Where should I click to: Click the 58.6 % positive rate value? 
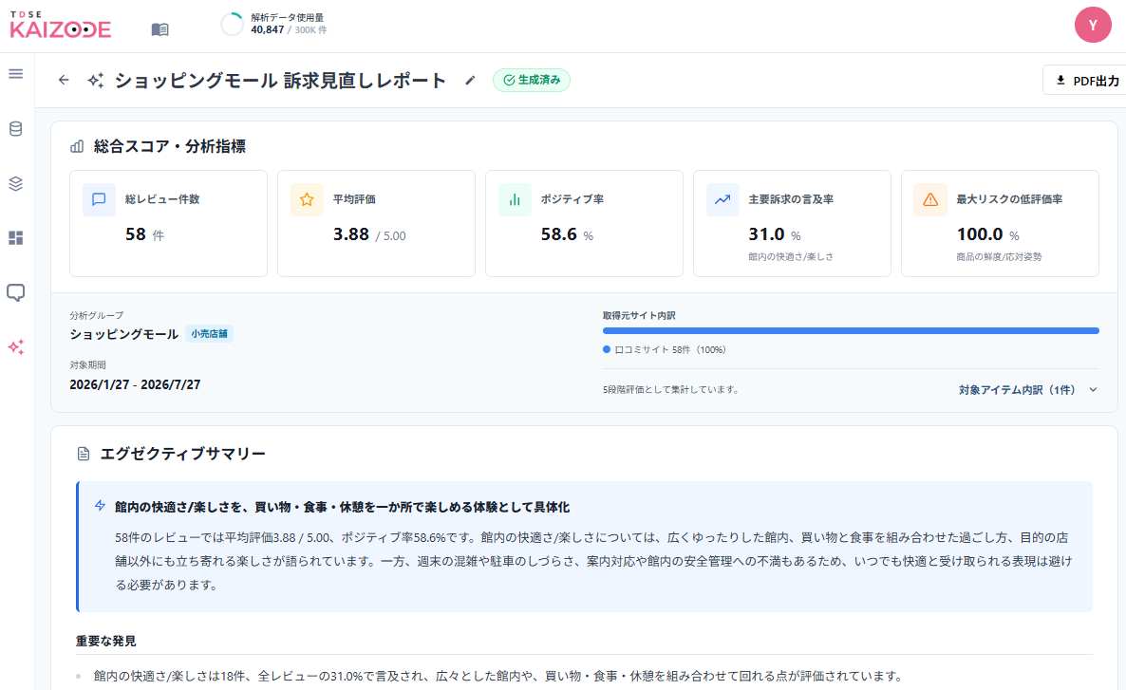pos(567,234)
